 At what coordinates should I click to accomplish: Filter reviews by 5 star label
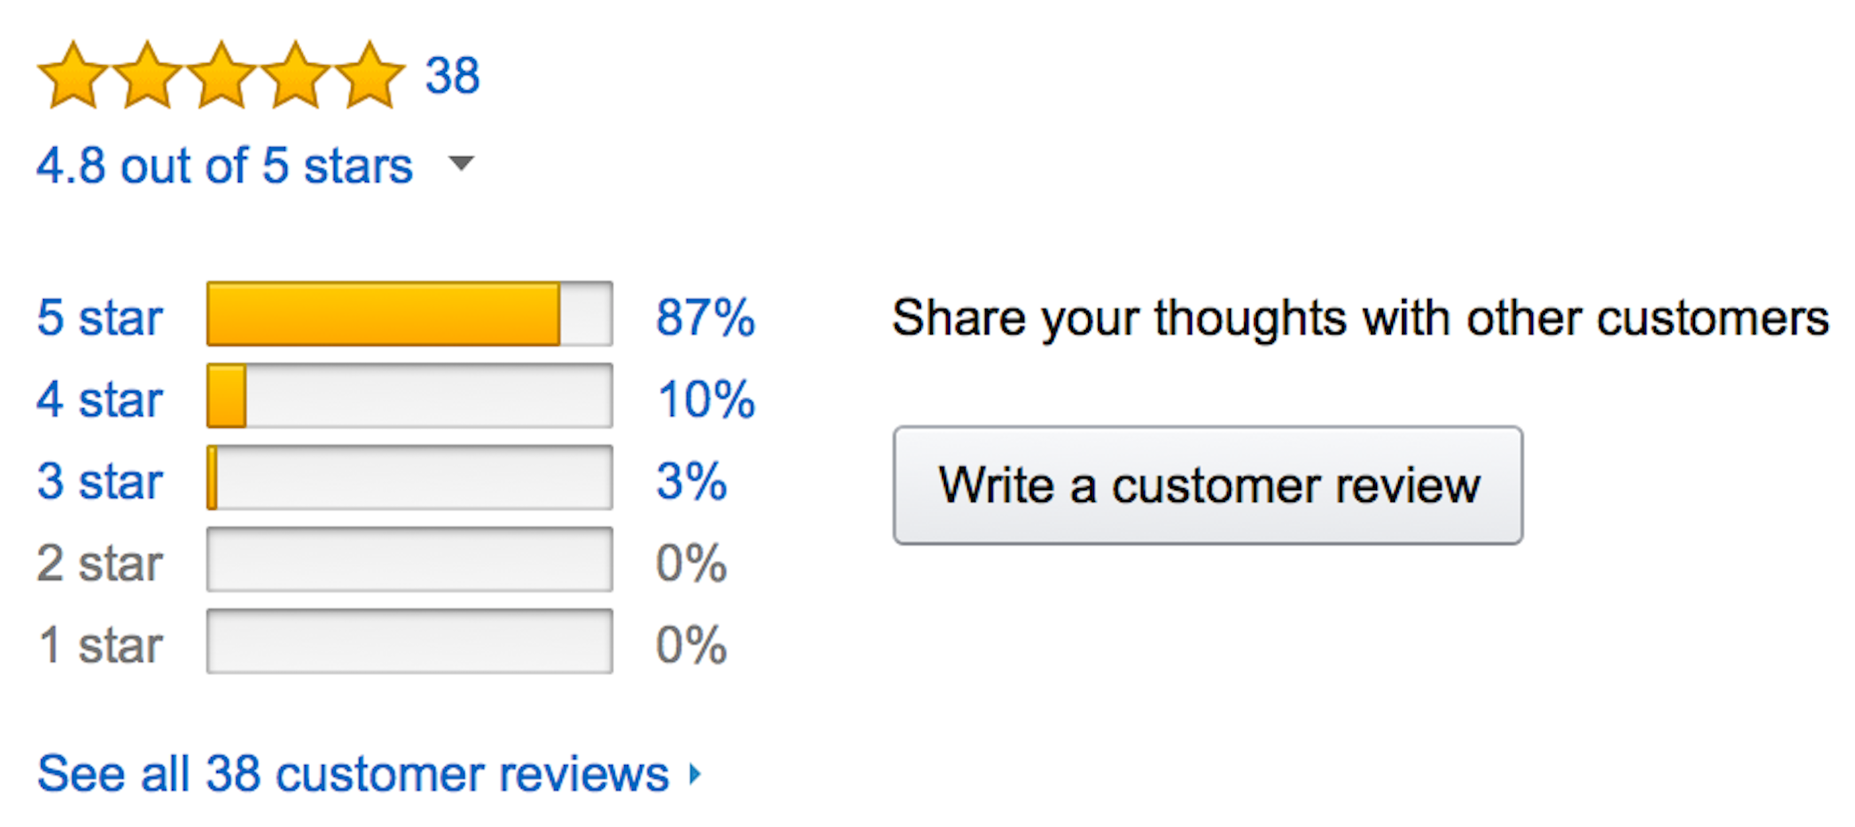(100, 317)
